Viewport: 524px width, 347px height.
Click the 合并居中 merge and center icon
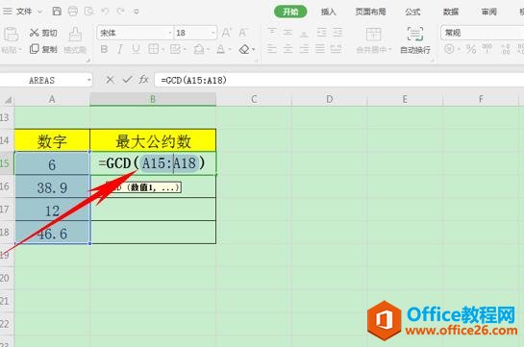373,35
